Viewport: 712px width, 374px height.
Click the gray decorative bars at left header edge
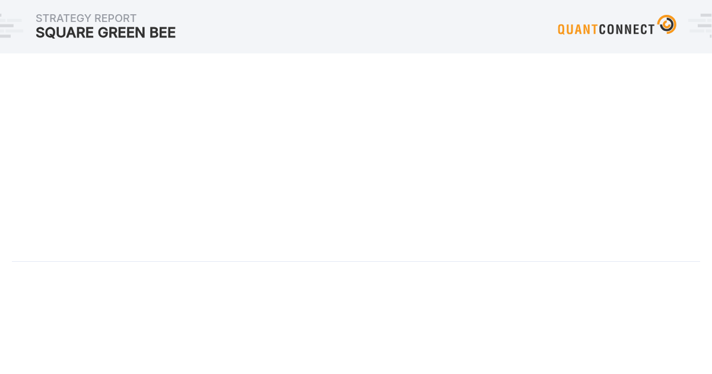tap(11, 26)
